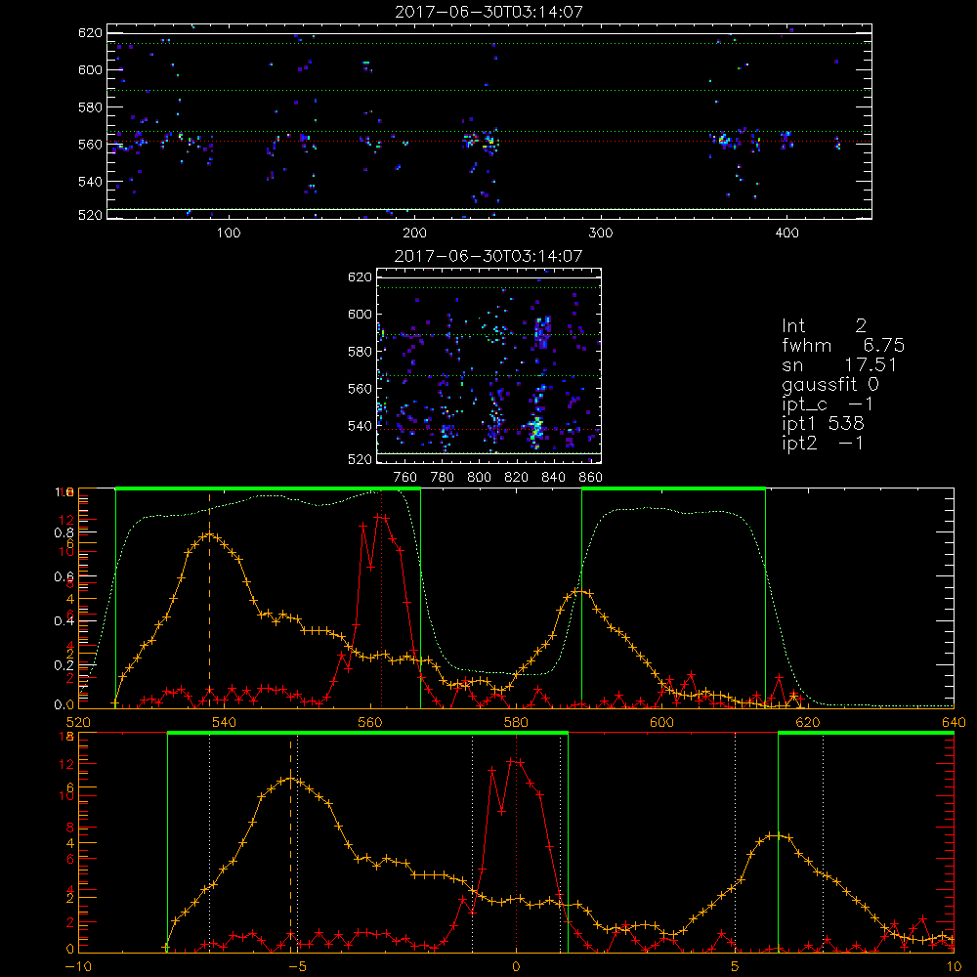Click y-axis label 0.8 on profile plot
Image resolution: width=977 pixels, height=977 pixels.
64,532
